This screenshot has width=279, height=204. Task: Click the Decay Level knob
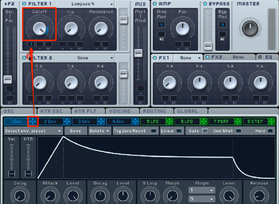123,196
